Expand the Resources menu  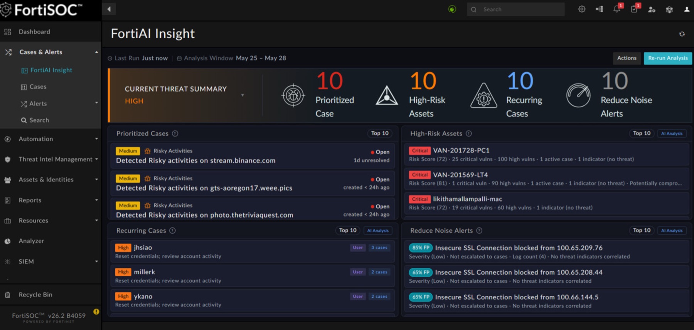coord(96,220)
